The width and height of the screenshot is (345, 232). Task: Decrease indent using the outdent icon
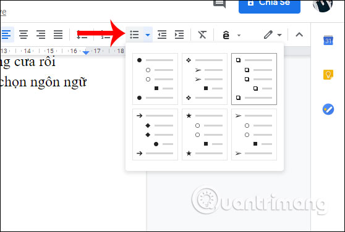[x=162, y=35]
